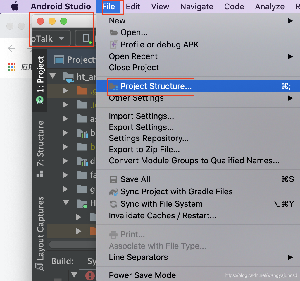Expand the folder starting with g

pyautogui.click(x=65, y=189)
